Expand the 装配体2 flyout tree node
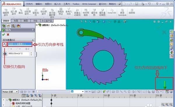 point(37,25)
